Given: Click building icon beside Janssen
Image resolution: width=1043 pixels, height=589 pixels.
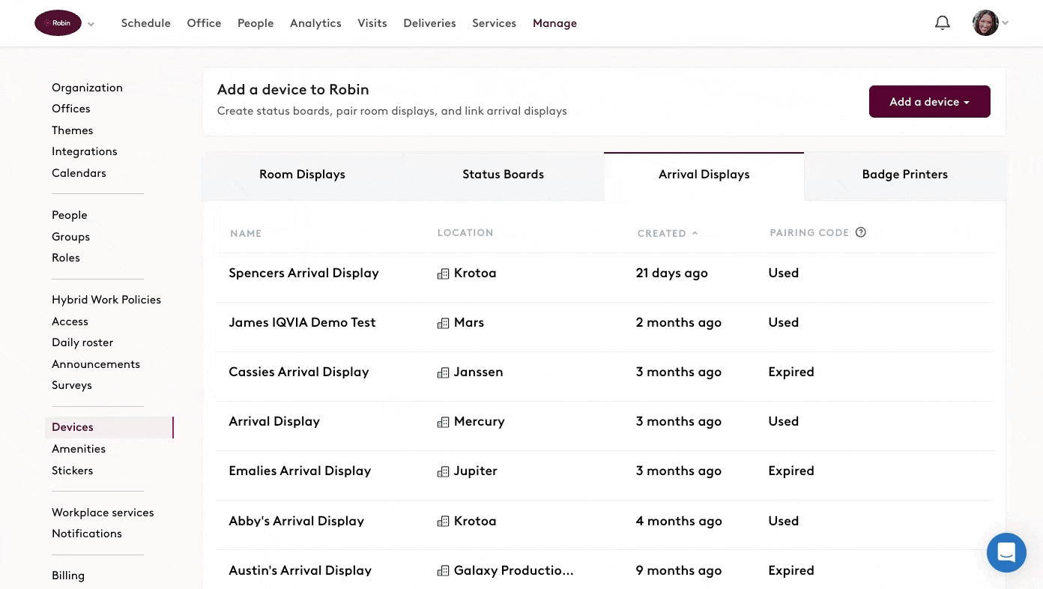Looking at the screenshot, I should pos(444,372).
